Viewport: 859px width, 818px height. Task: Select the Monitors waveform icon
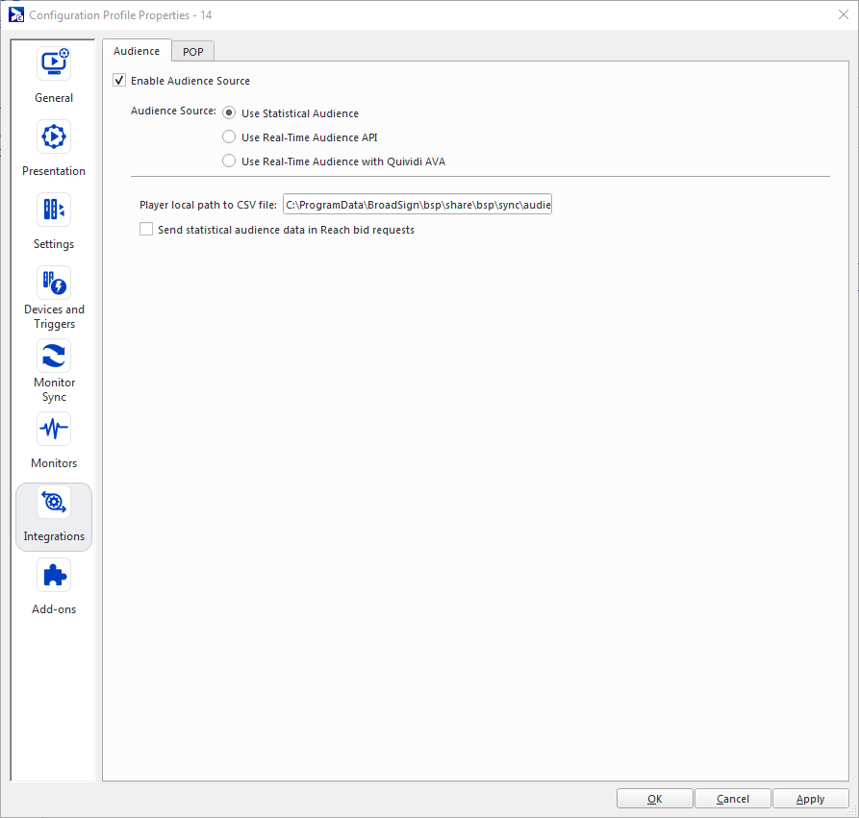tap(54, 429)
